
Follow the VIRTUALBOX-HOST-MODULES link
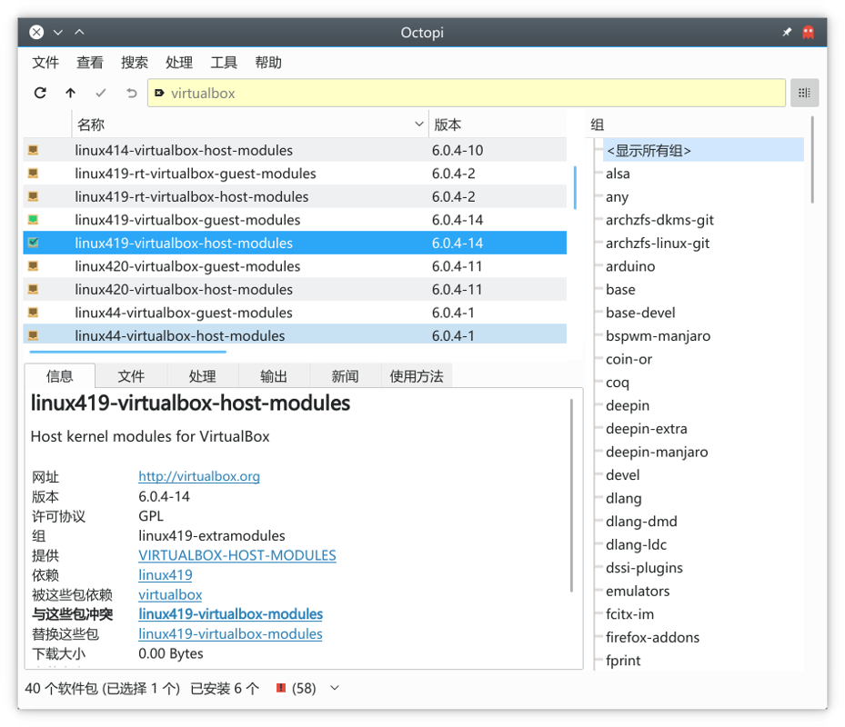(x=237, y=555)
